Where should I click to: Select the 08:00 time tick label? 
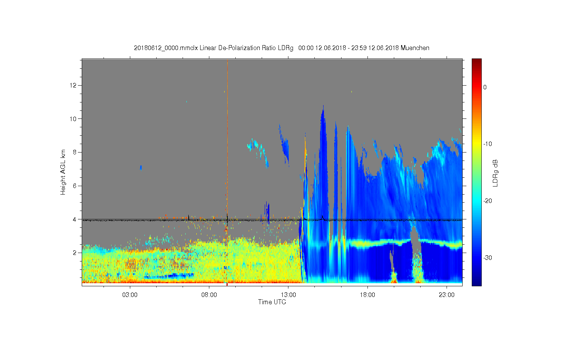click(x=209, y=295)
